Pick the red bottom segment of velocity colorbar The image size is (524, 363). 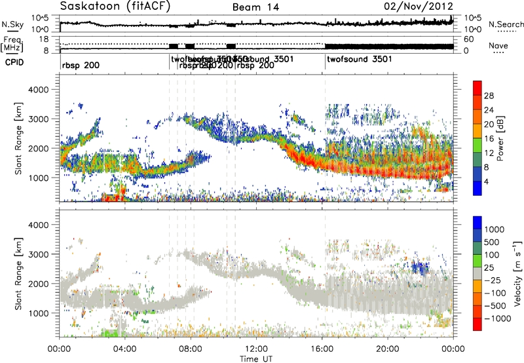coord(477,324)
